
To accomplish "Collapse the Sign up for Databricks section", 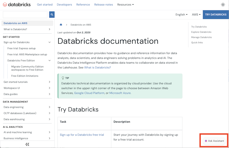I will [50, 42].
